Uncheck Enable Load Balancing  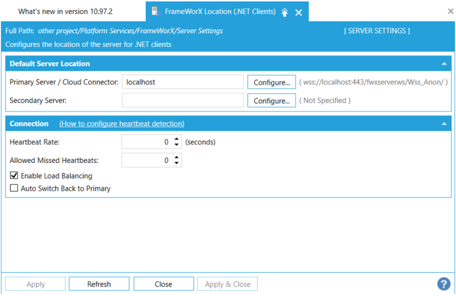click(x=14, y=176)
